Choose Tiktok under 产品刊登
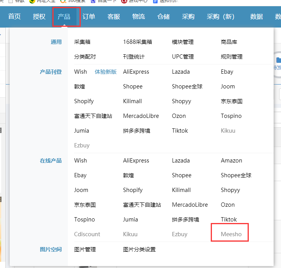This screenshot has width=281, height=268. click(x=180, y=131)
